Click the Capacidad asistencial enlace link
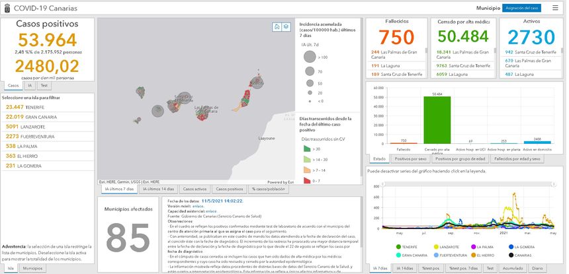Screen dimensions: 569x274 pyautogui.click(x=211, y=210)
